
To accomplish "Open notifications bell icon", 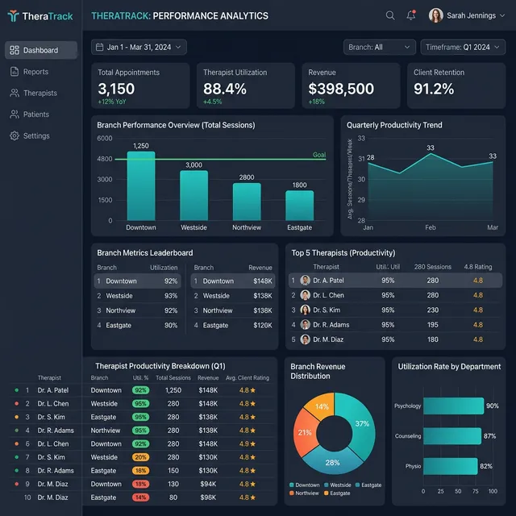I will [x=411, y=15].
